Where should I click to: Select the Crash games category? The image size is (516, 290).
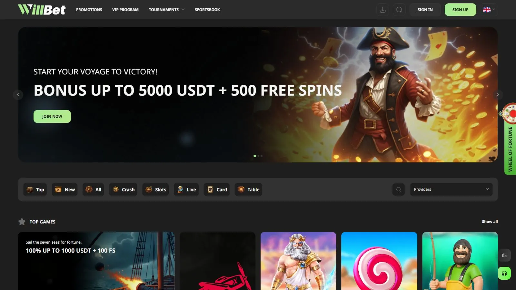click(x=123, y=189)
